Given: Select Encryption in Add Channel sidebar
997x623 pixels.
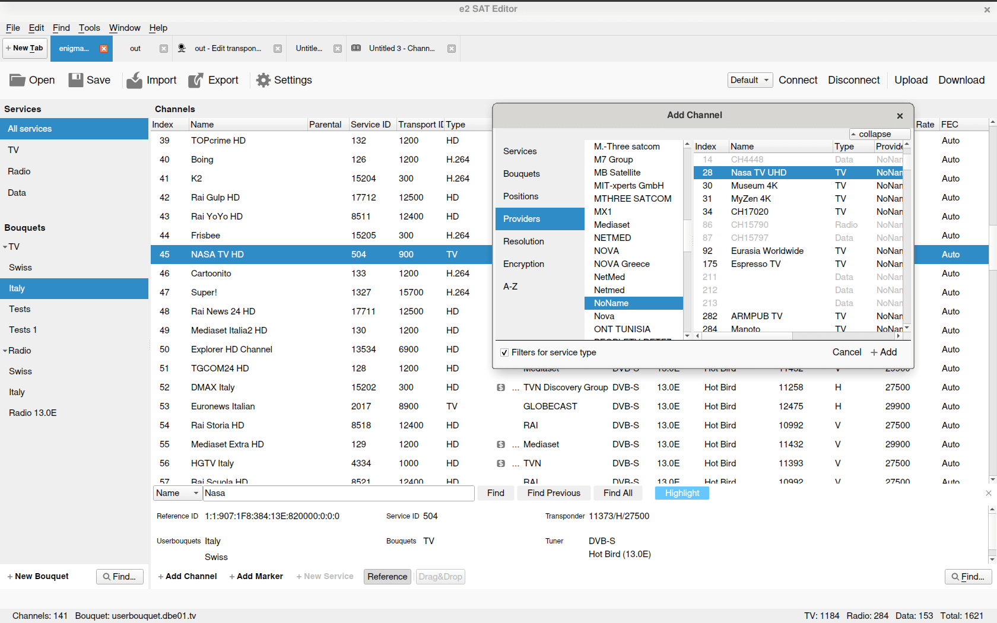Looking at the screenshot, I should click(523, 264).
